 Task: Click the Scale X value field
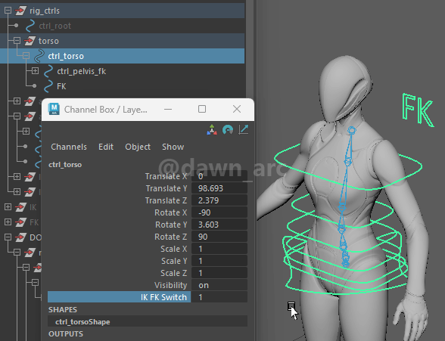tap(219, 249)
